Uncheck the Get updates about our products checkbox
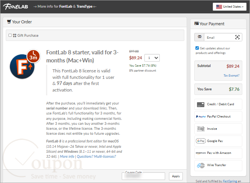Viewport: 250px width, 183px height. tap(197, 48)
